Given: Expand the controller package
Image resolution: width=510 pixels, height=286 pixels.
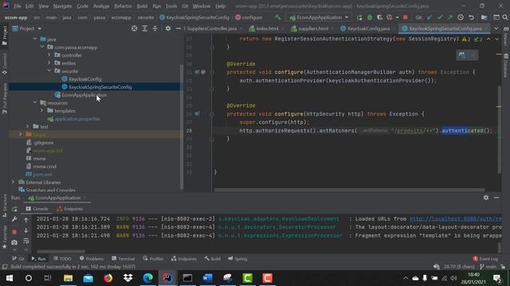Looking at the screenshot, I should coord(49,55).
